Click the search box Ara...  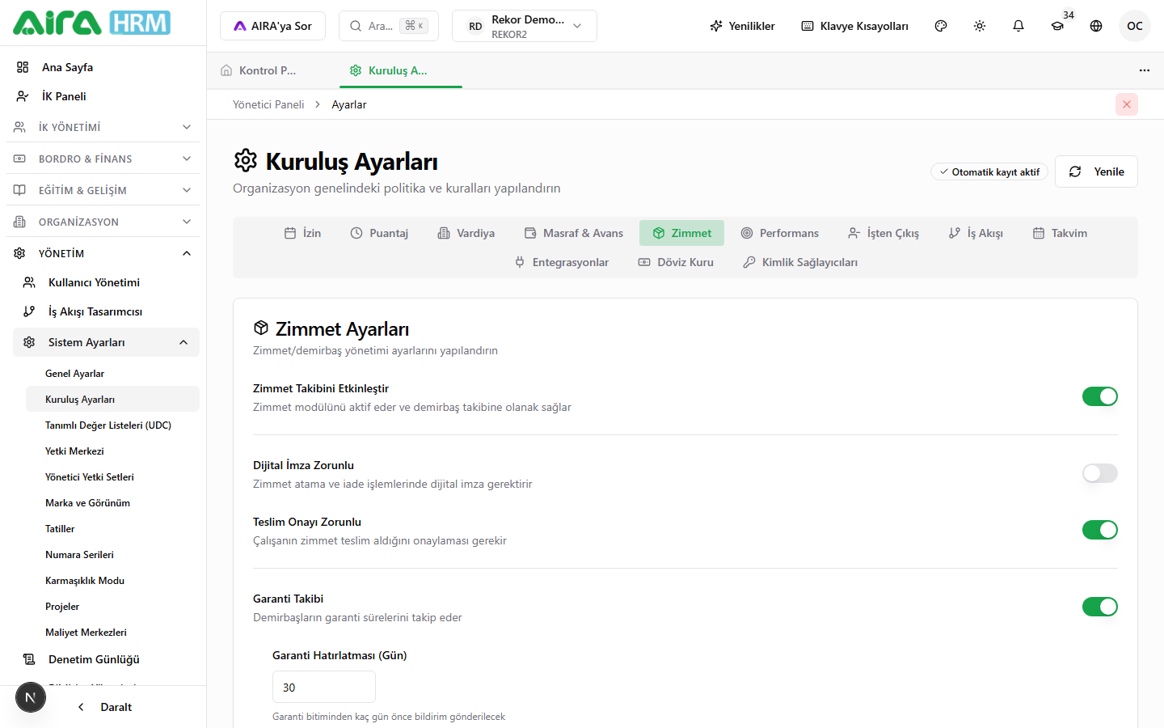(x=389, y=26)
